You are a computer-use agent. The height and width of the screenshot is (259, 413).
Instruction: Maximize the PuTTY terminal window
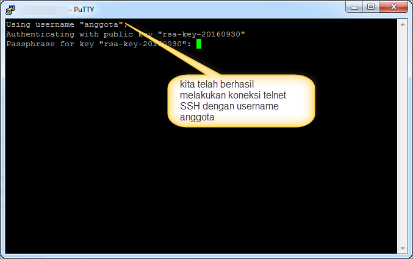(371, 8)
